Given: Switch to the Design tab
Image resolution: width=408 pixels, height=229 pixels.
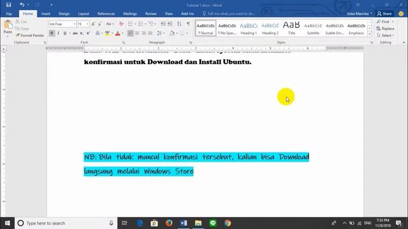Looking at the screenshot, I should click(x=64, y=13).
